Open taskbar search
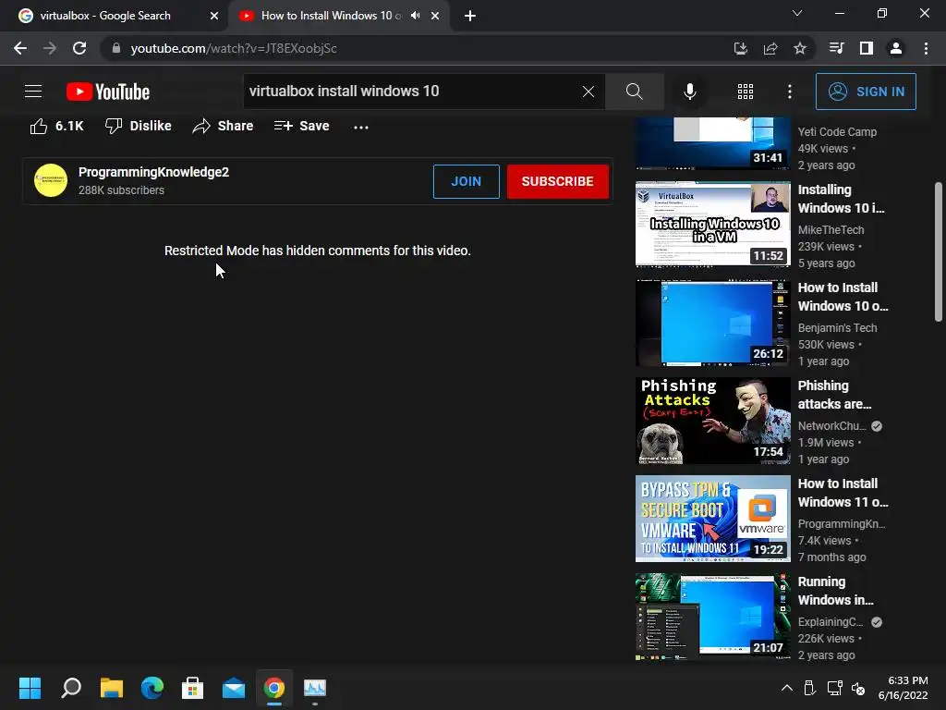This screenshot has height=710, width=946. [70, 688]
